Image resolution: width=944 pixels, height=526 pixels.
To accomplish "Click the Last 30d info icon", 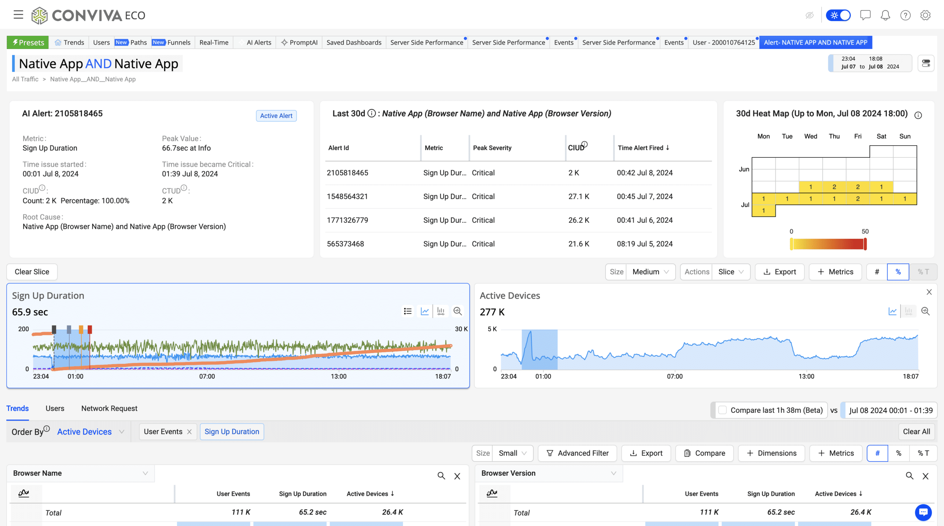I will pos(372,114).
